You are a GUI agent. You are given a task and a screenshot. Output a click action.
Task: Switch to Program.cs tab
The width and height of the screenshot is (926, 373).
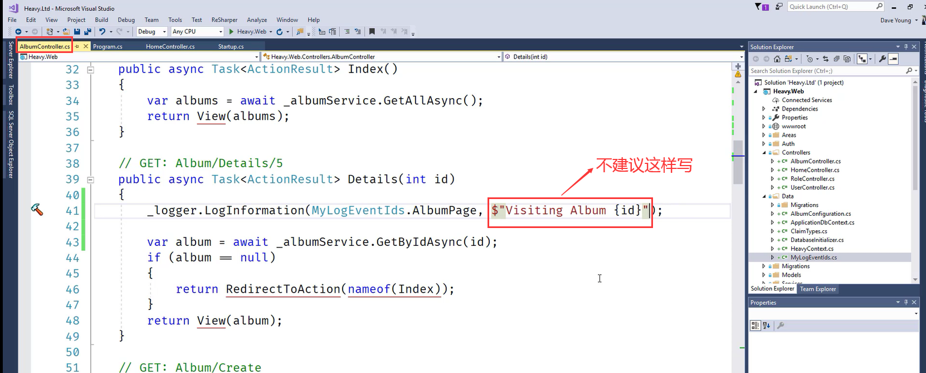point(108,47)
